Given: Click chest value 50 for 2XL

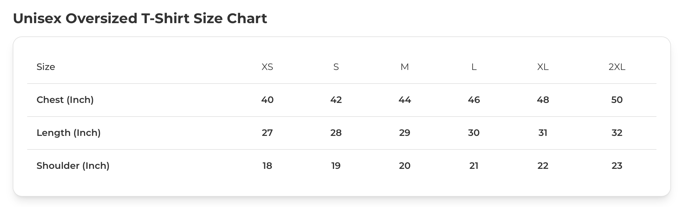Looking at the screenshot, I should 617,100.
